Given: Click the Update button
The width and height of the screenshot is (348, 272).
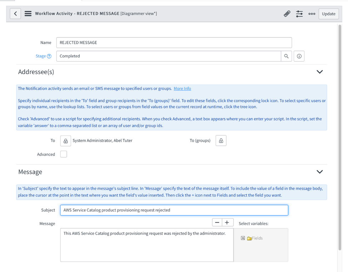Looking at the screenshot, I should (x=328, y=14).
